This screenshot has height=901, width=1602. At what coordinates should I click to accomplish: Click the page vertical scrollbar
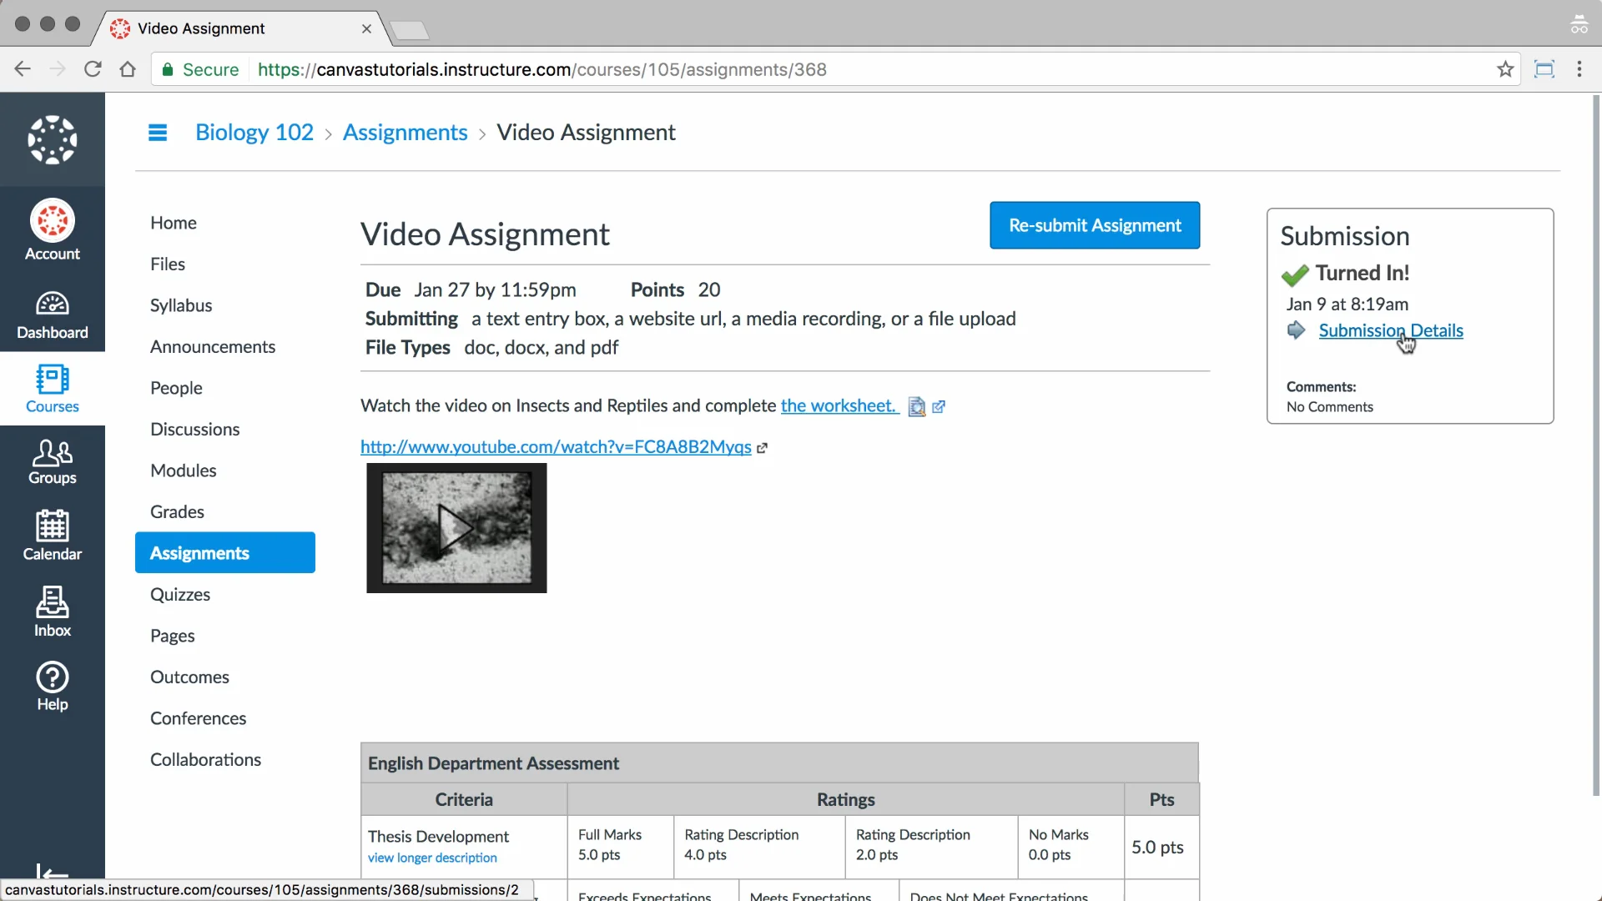click(1596, 446)
